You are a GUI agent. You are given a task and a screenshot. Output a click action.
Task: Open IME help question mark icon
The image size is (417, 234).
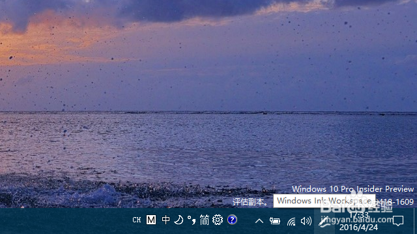232,220
